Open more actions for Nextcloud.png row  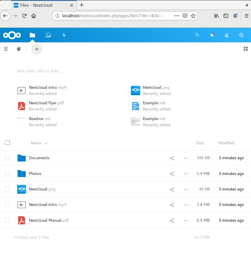(x=186, y=189)
